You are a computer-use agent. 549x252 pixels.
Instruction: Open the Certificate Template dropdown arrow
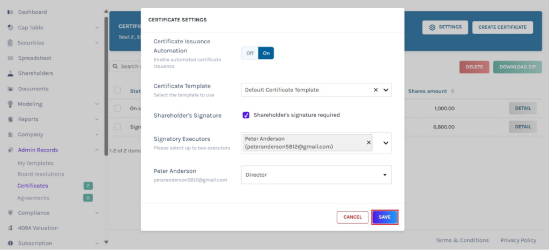click(386, 90)
